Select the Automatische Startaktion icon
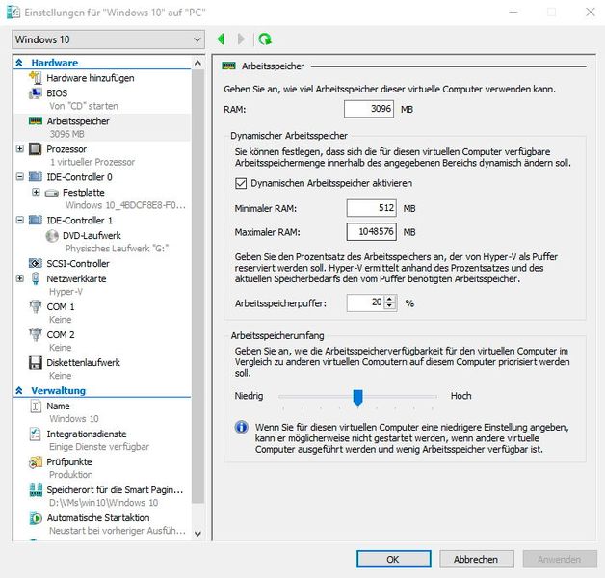The height and width of the screenshot is (578, 605). coord(36,518)
